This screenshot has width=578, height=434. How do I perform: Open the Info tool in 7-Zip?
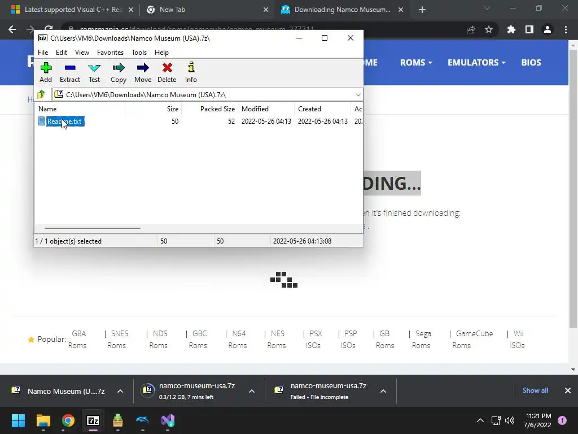click(x=191, y=72)
